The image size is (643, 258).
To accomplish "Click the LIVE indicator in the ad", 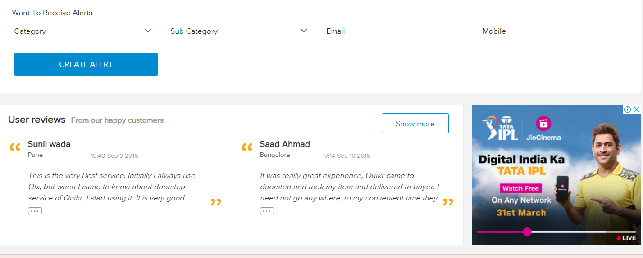I will [x=626, y=238].
